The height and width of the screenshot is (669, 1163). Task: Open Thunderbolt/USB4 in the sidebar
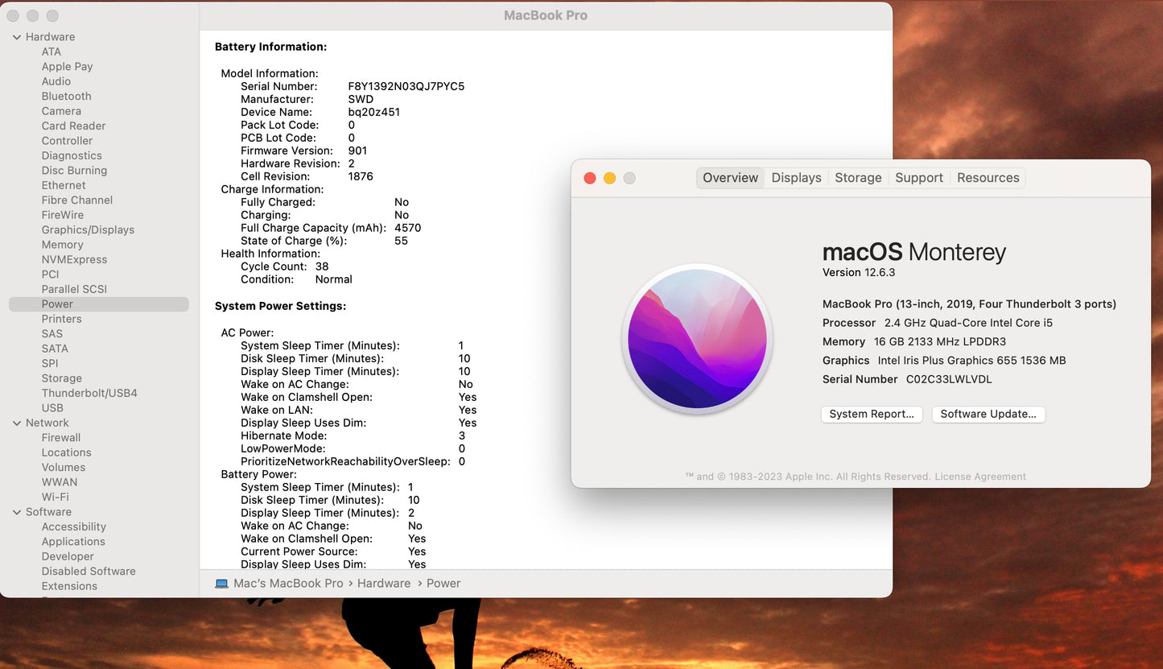coord(89,394)
